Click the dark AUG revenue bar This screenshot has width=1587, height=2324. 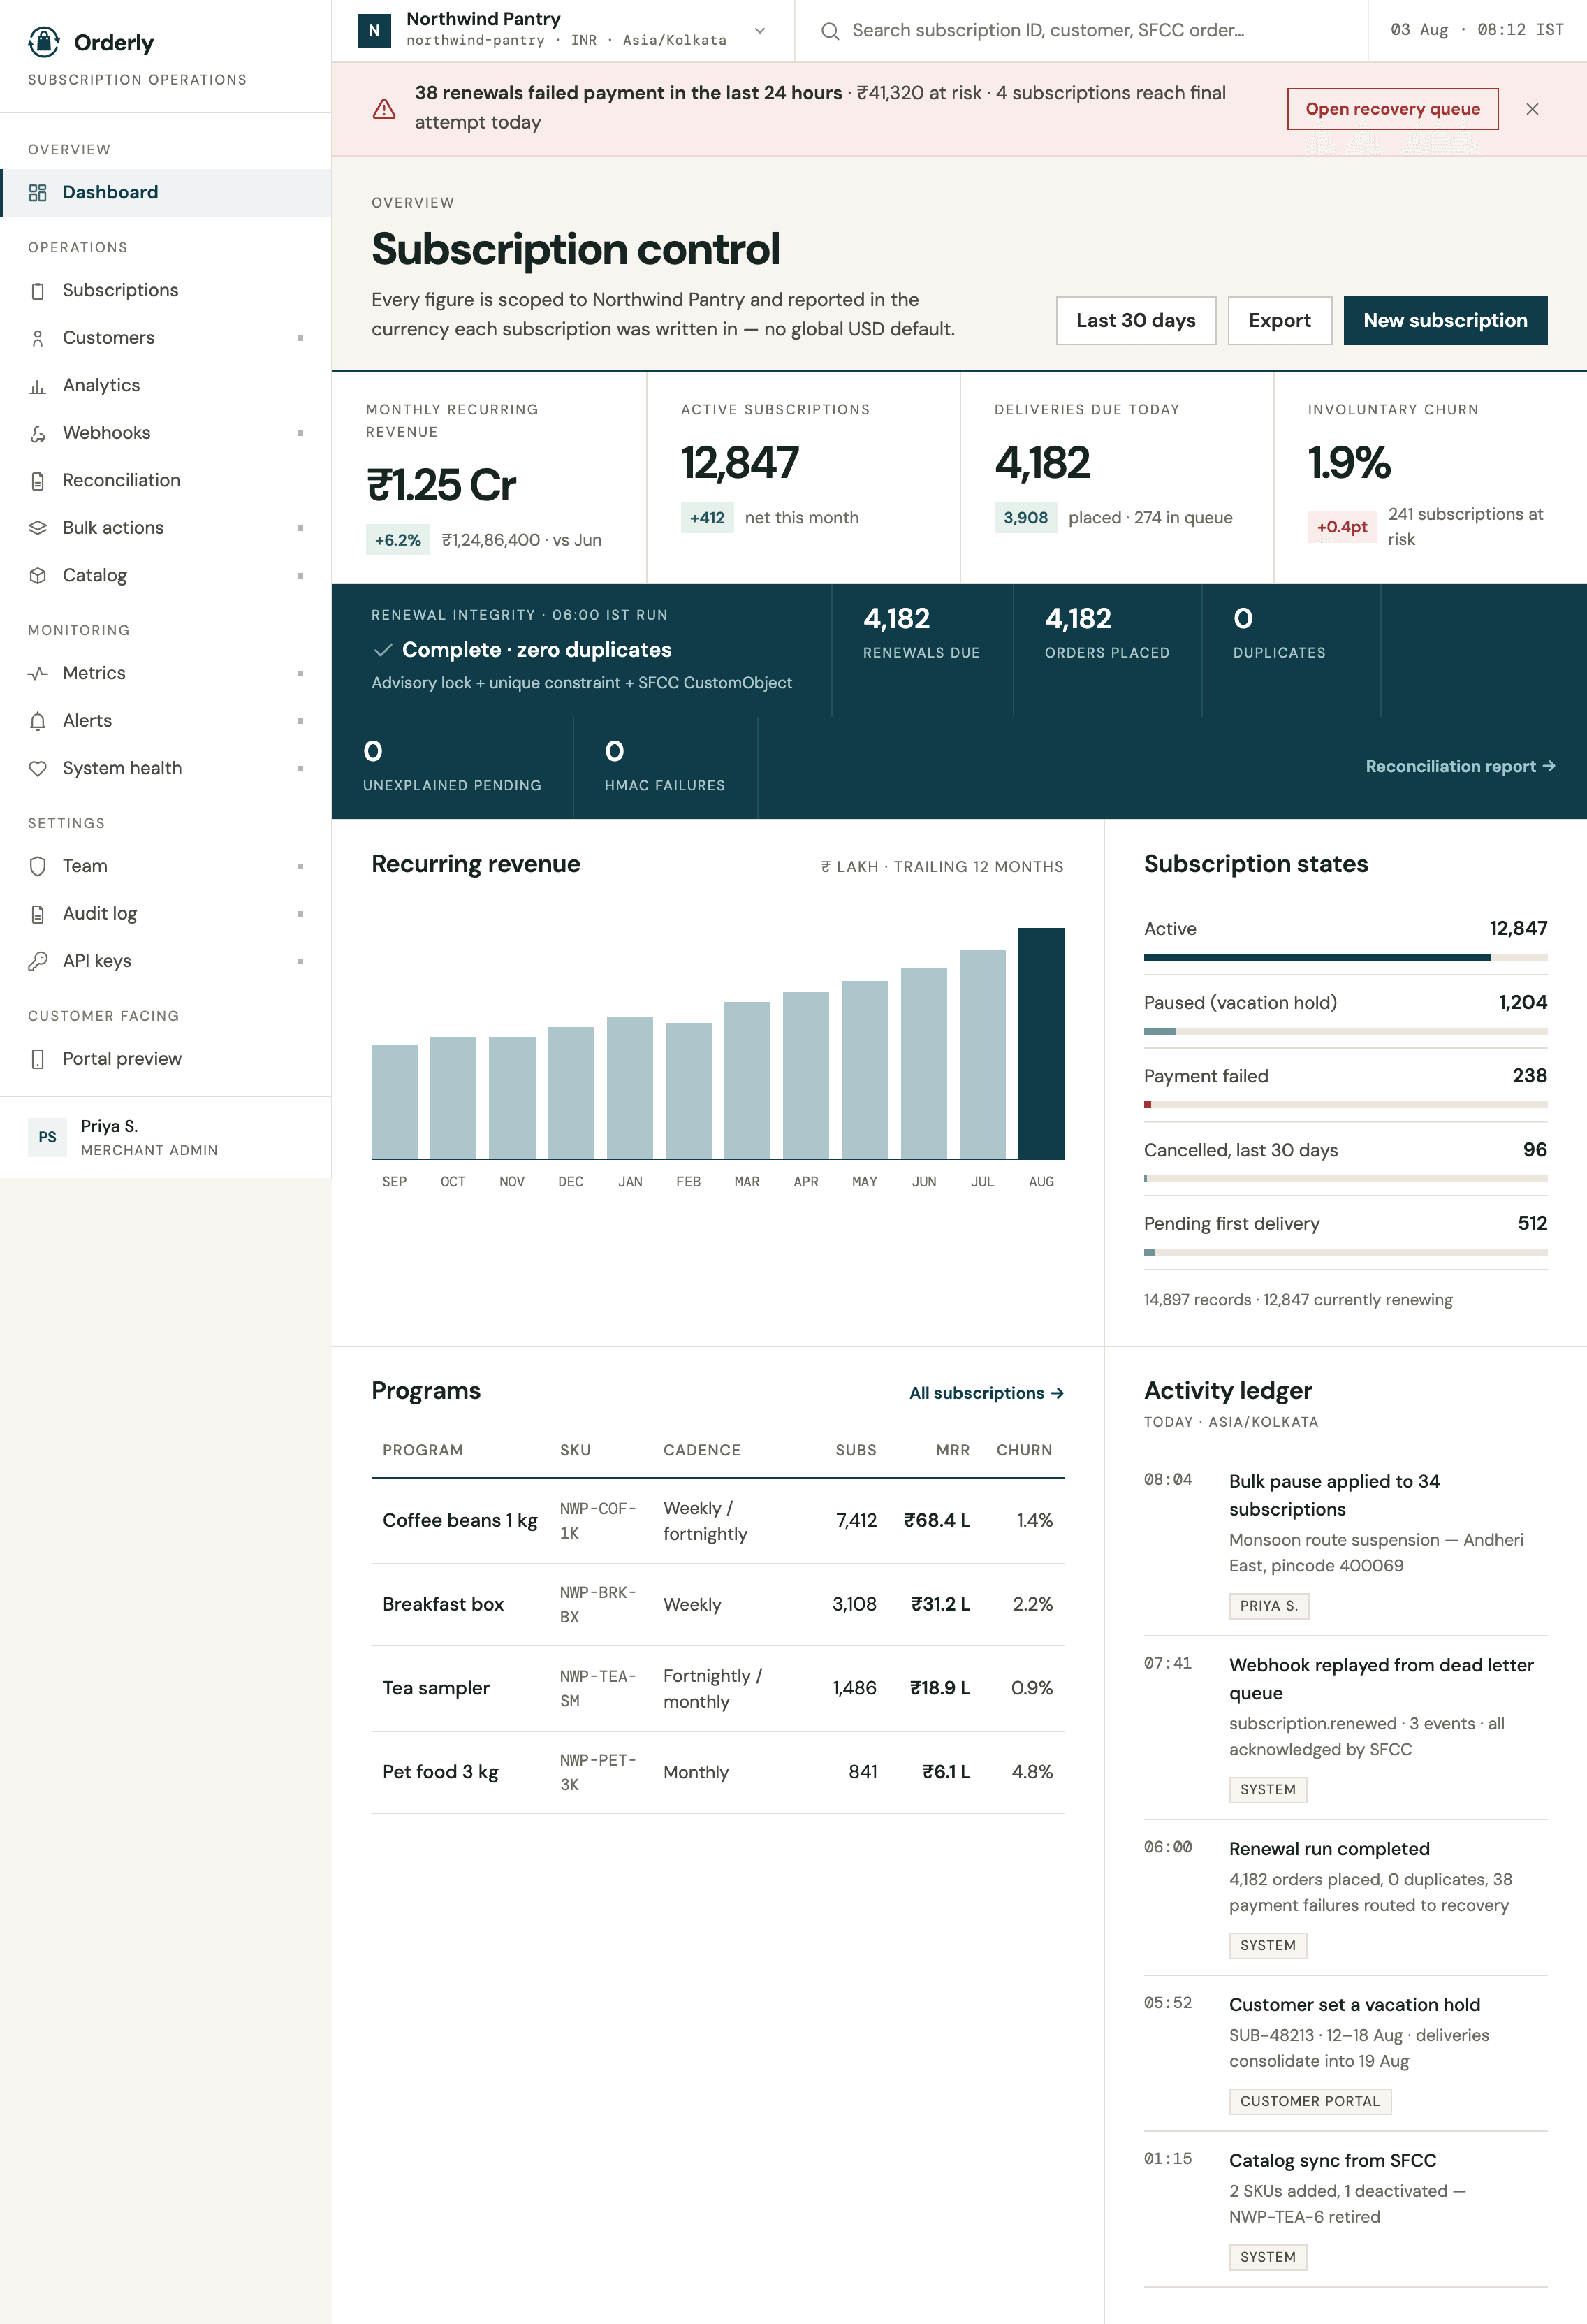(1041, 1044)
